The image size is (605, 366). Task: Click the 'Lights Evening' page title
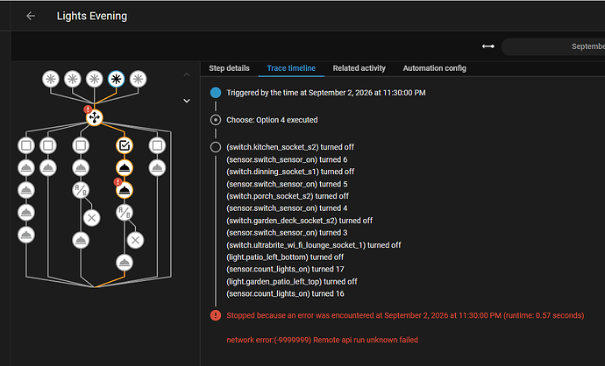coord(92,16)
